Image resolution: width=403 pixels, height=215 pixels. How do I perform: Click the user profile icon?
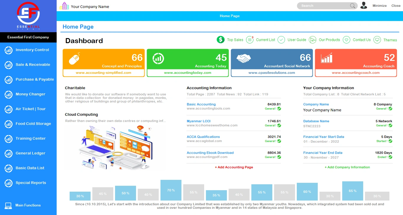[x=364, y=5]
